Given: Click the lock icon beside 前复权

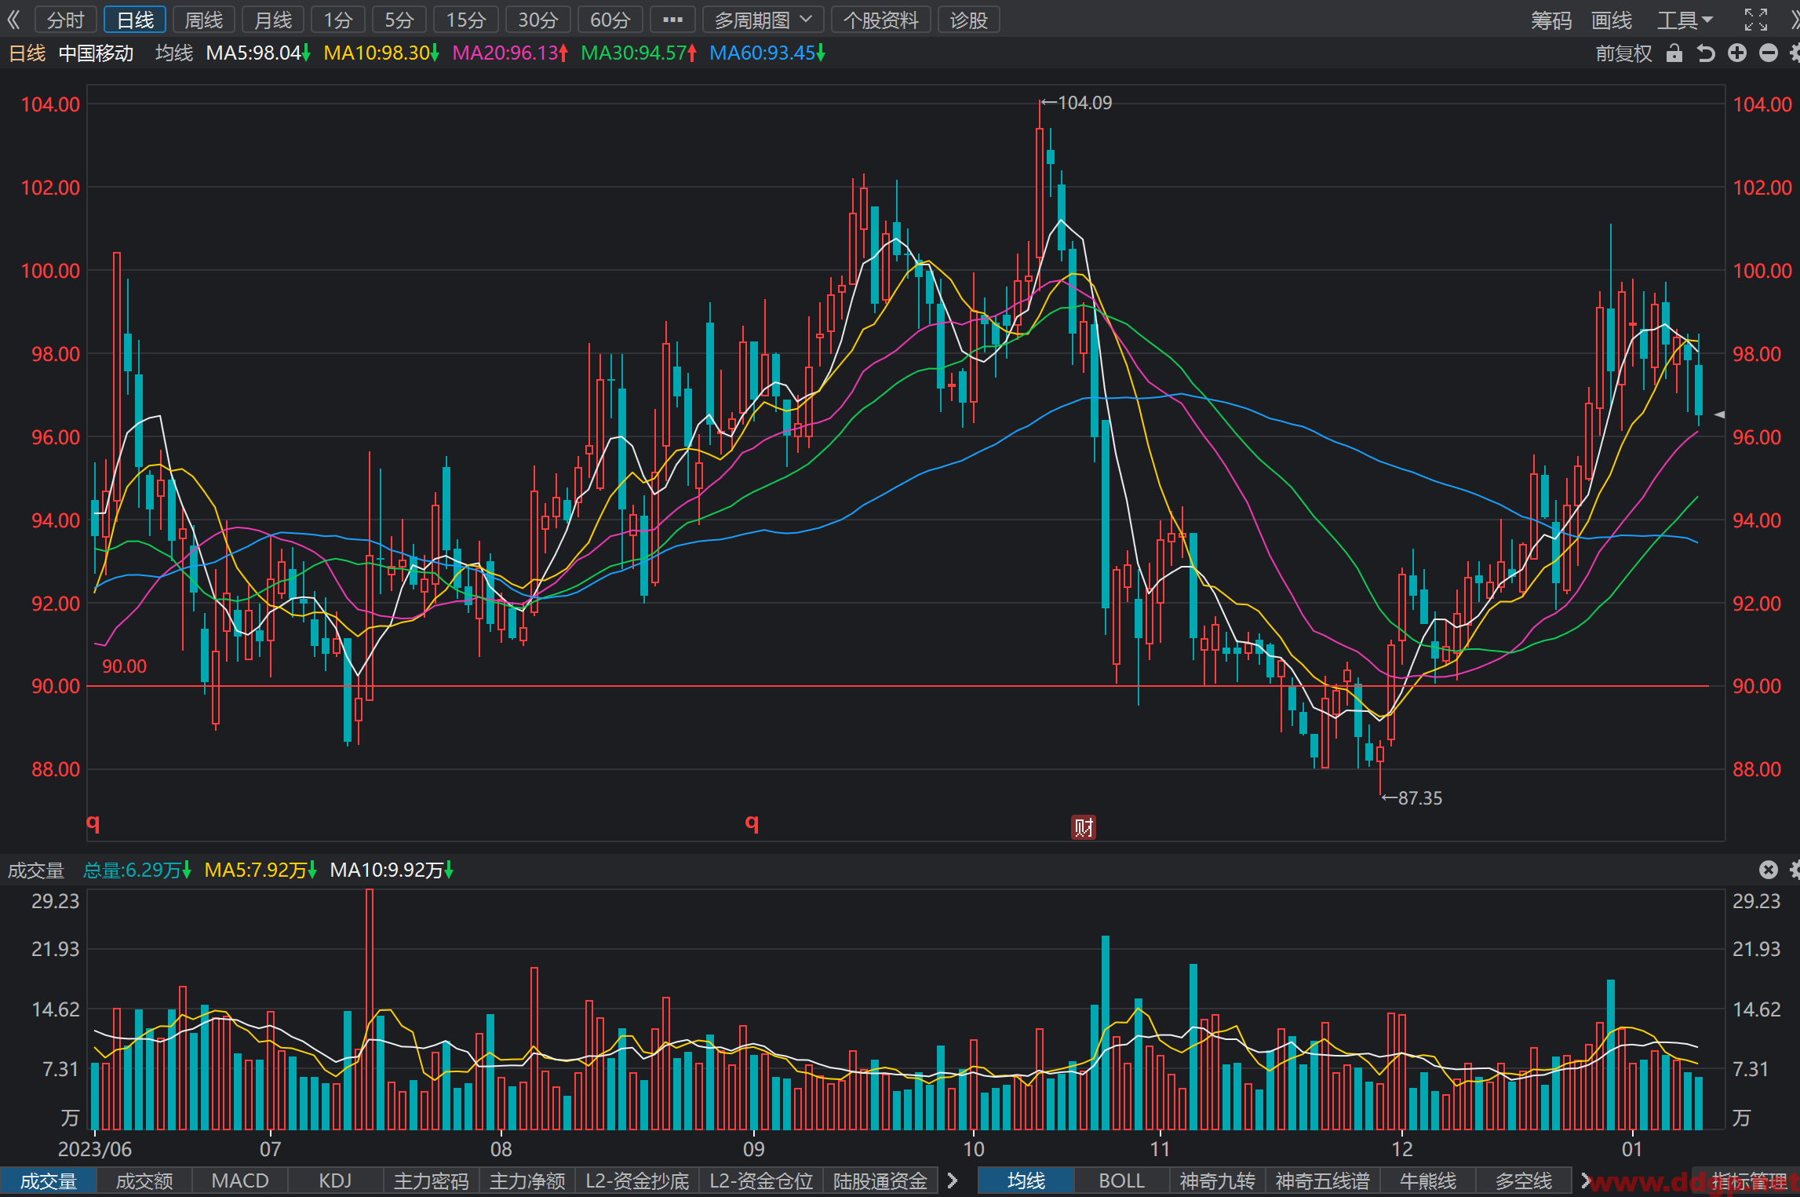Looking at the screenshot, I should click(x=1674, y=53).
